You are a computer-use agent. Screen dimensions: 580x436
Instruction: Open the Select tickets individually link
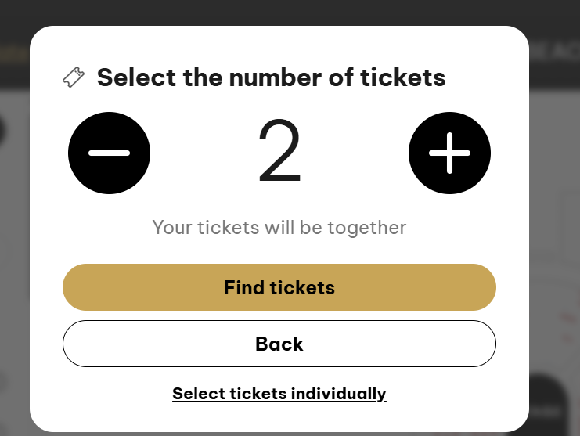(279, 393)
